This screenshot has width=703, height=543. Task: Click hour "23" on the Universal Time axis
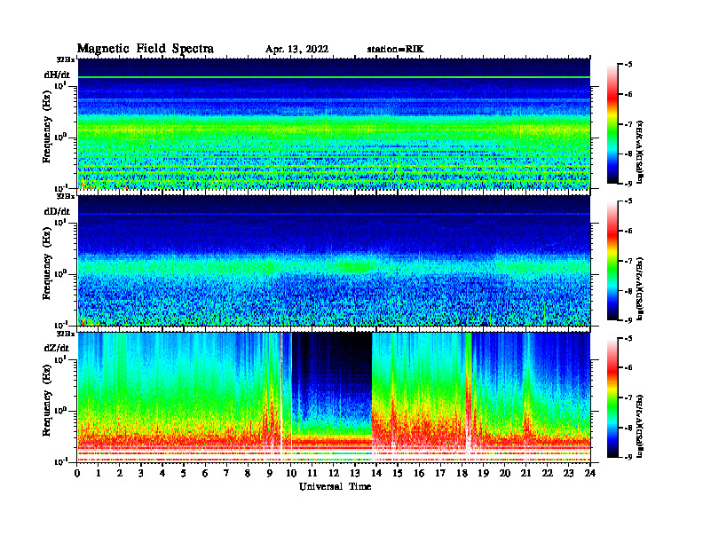tap(568, 474)
